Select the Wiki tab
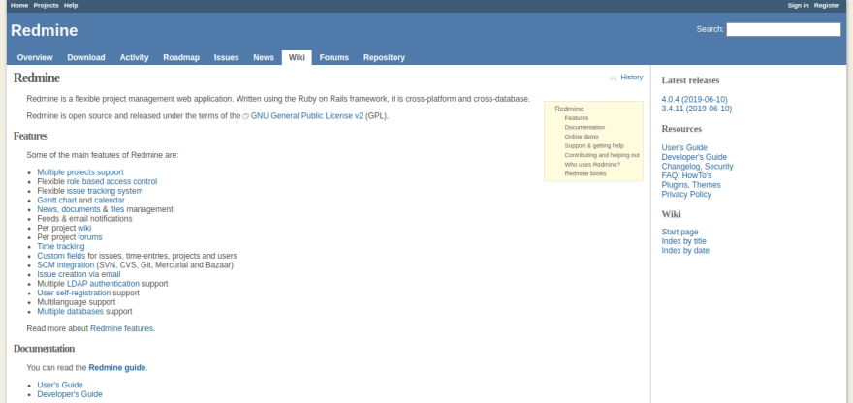 click(x=297, y=58)
